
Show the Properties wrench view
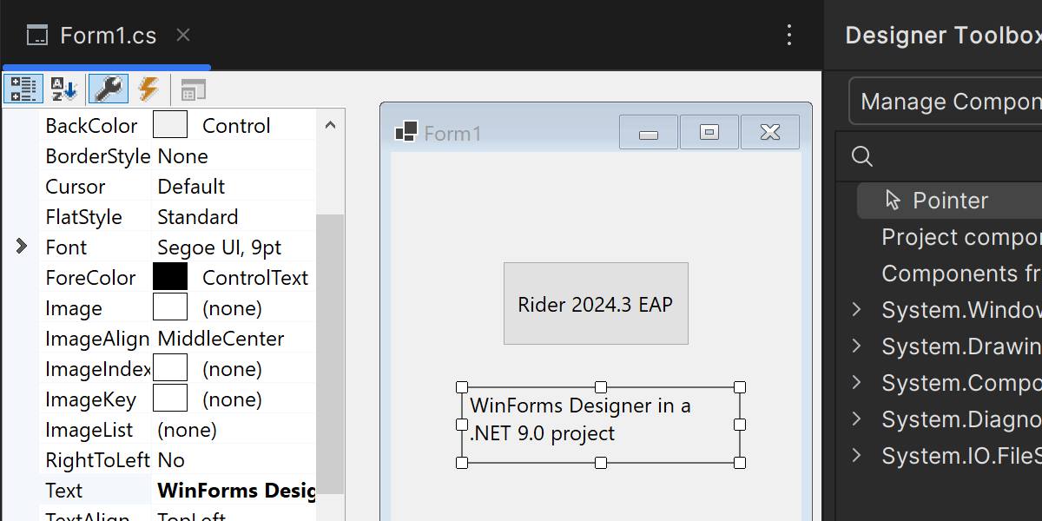coord(109,89)
